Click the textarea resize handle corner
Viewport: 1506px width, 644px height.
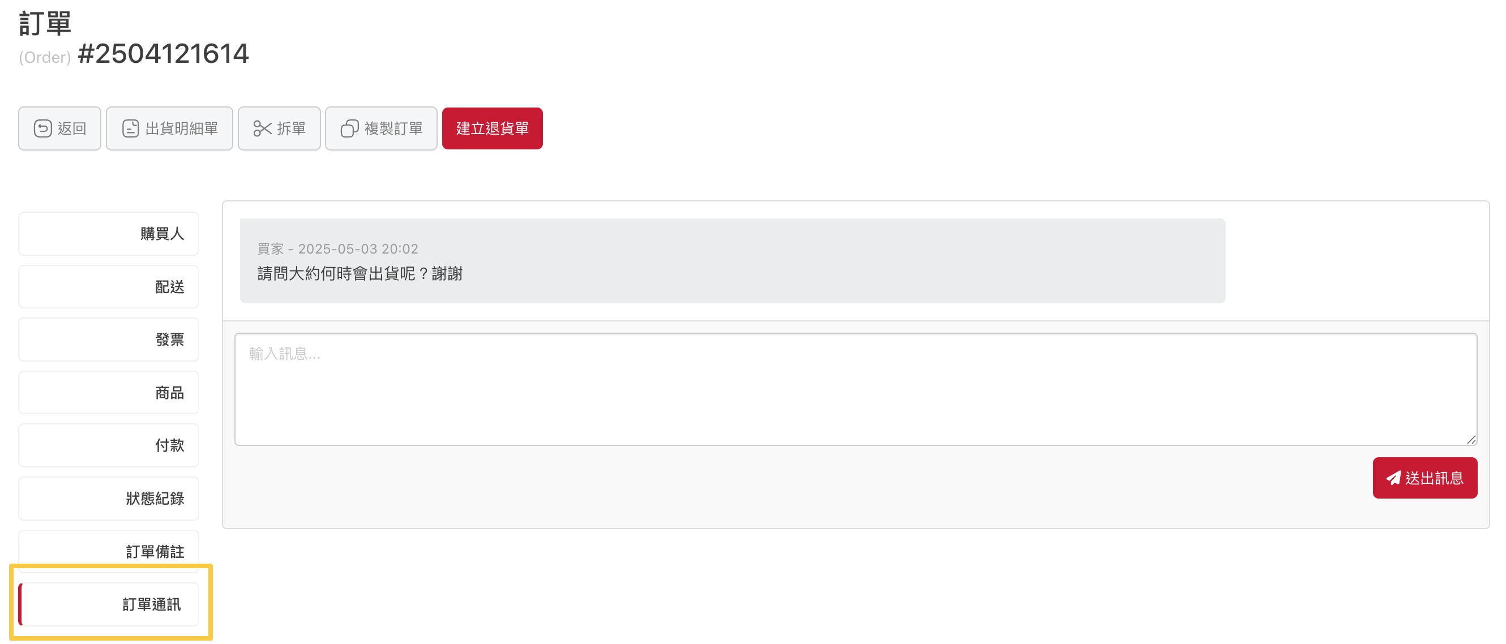1471,440
